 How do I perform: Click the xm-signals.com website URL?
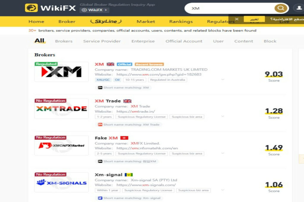[146, 185]
